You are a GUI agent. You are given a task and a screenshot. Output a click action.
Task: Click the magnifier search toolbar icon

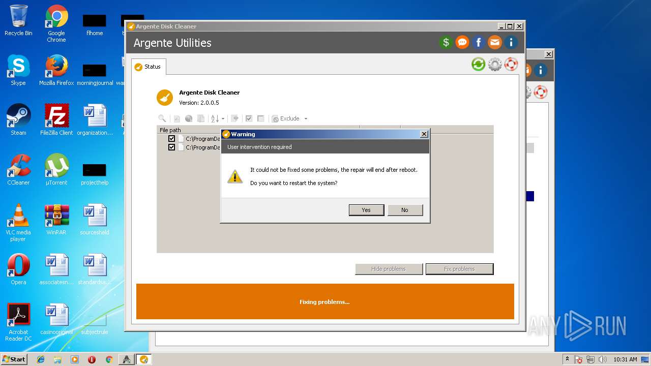(x=162, y=118)
